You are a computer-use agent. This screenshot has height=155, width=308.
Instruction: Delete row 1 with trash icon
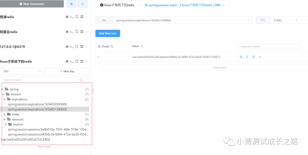tap(254, 57)
